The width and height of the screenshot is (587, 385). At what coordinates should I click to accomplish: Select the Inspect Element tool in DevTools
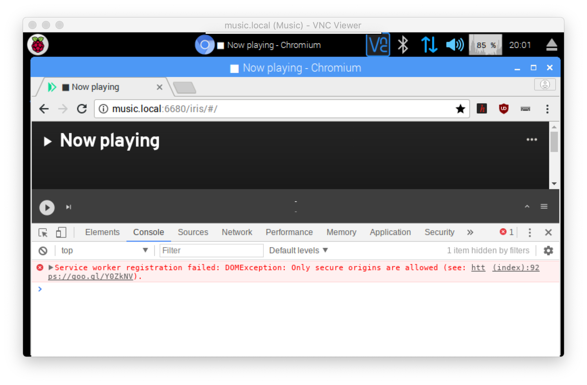[x=44, y=232]
